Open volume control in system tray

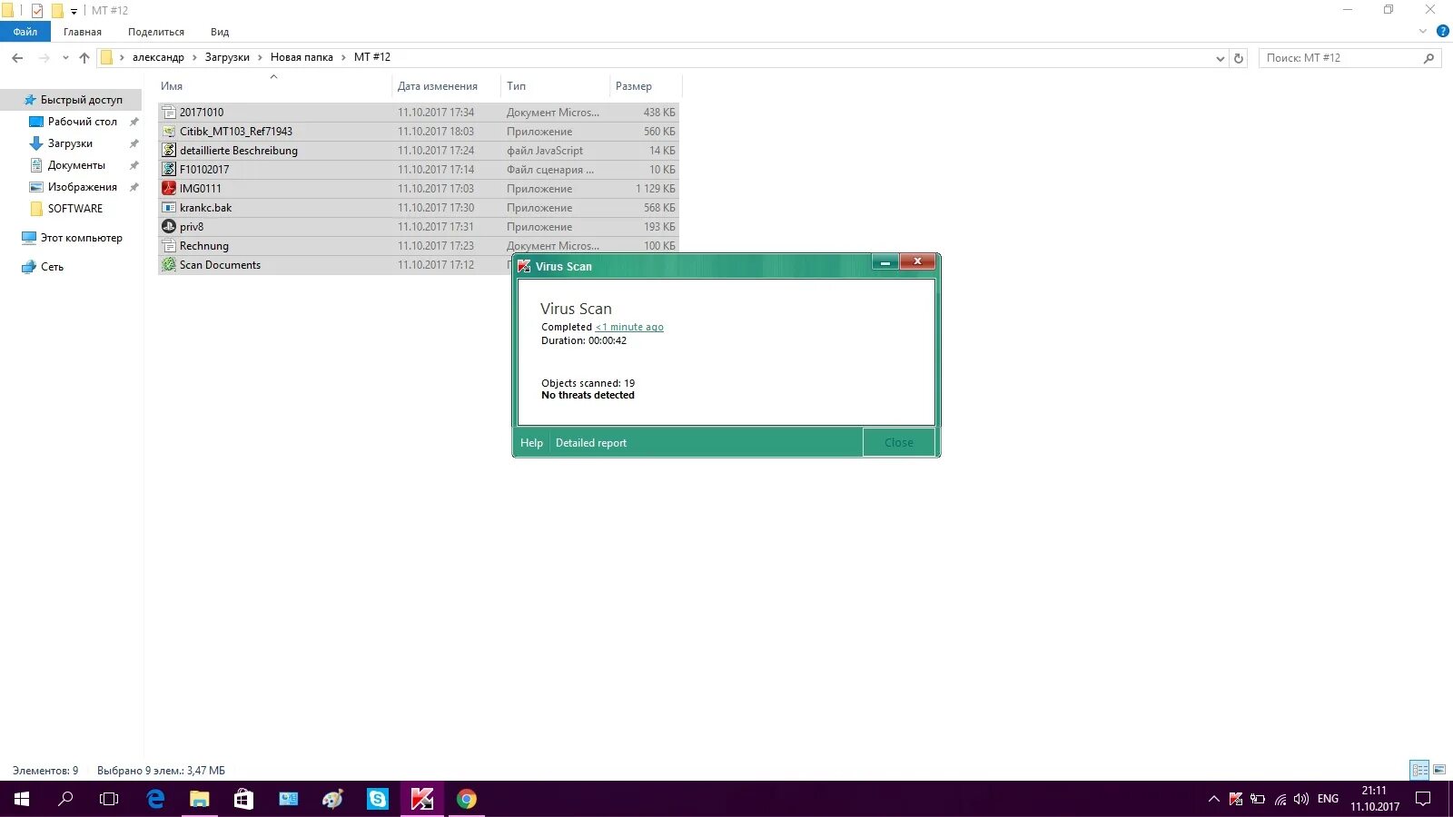pos(1301,799)
